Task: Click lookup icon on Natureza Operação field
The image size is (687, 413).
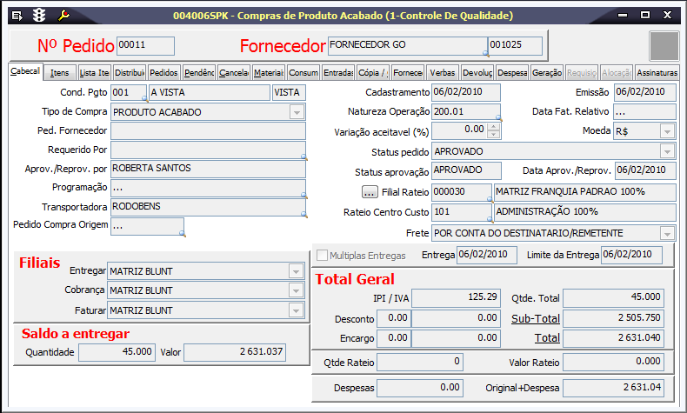Action: (498, 117)
